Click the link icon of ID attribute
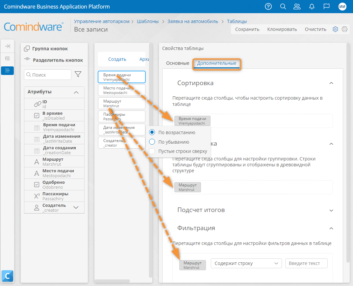This screenshot has height=286, width=353. point(38,104)
